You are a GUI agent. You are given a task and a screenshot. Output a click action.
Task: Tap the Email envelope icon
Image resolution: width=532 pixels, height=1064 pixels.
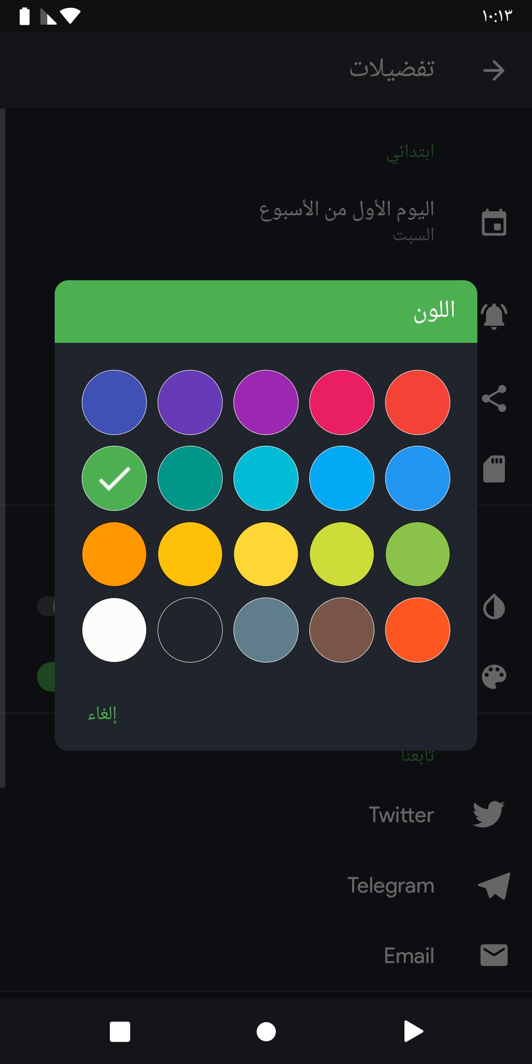tap(494, 955)
